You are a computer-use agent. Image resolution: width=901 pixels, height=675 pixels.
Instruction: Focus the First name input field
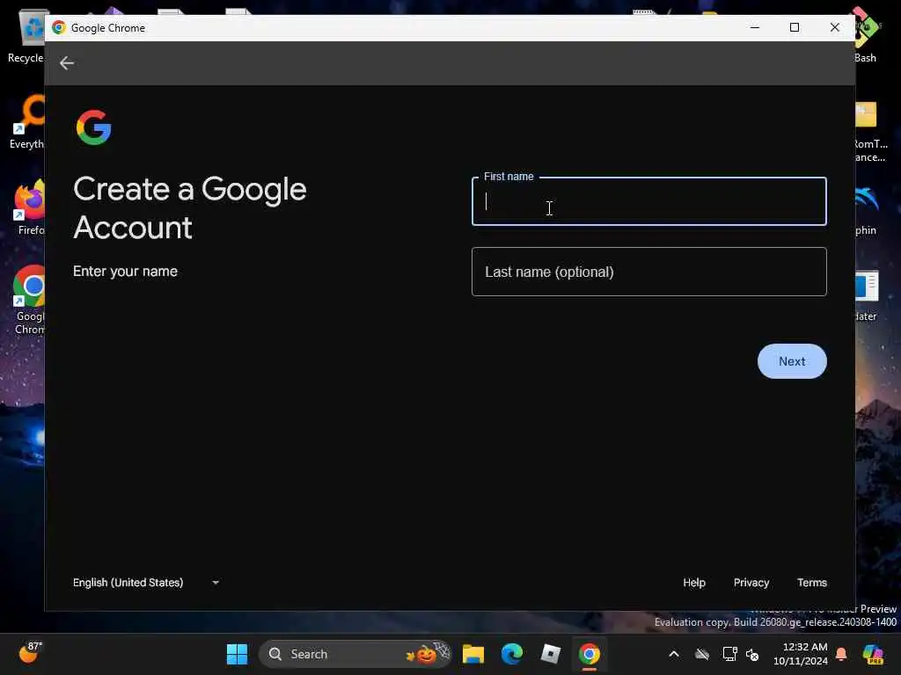click(648, 201)
